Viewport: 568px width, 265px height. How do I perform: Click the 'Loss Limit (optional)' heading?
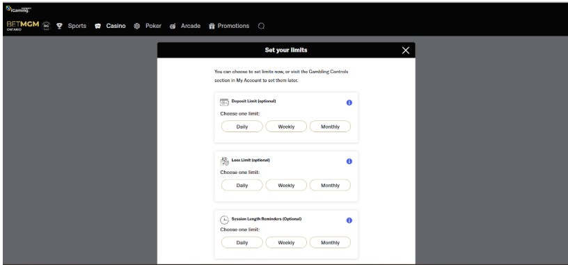(251, 160)
